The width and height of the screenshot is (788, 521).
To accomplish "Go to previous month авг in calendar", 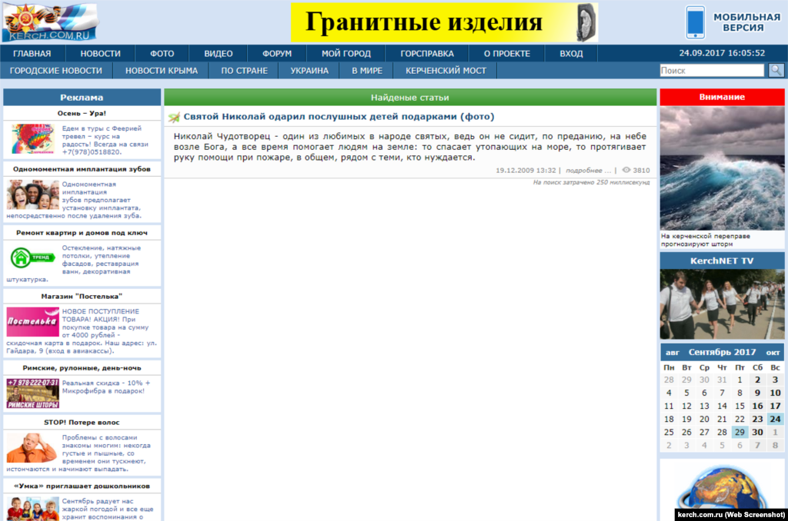I will click(x=672, y=352).
